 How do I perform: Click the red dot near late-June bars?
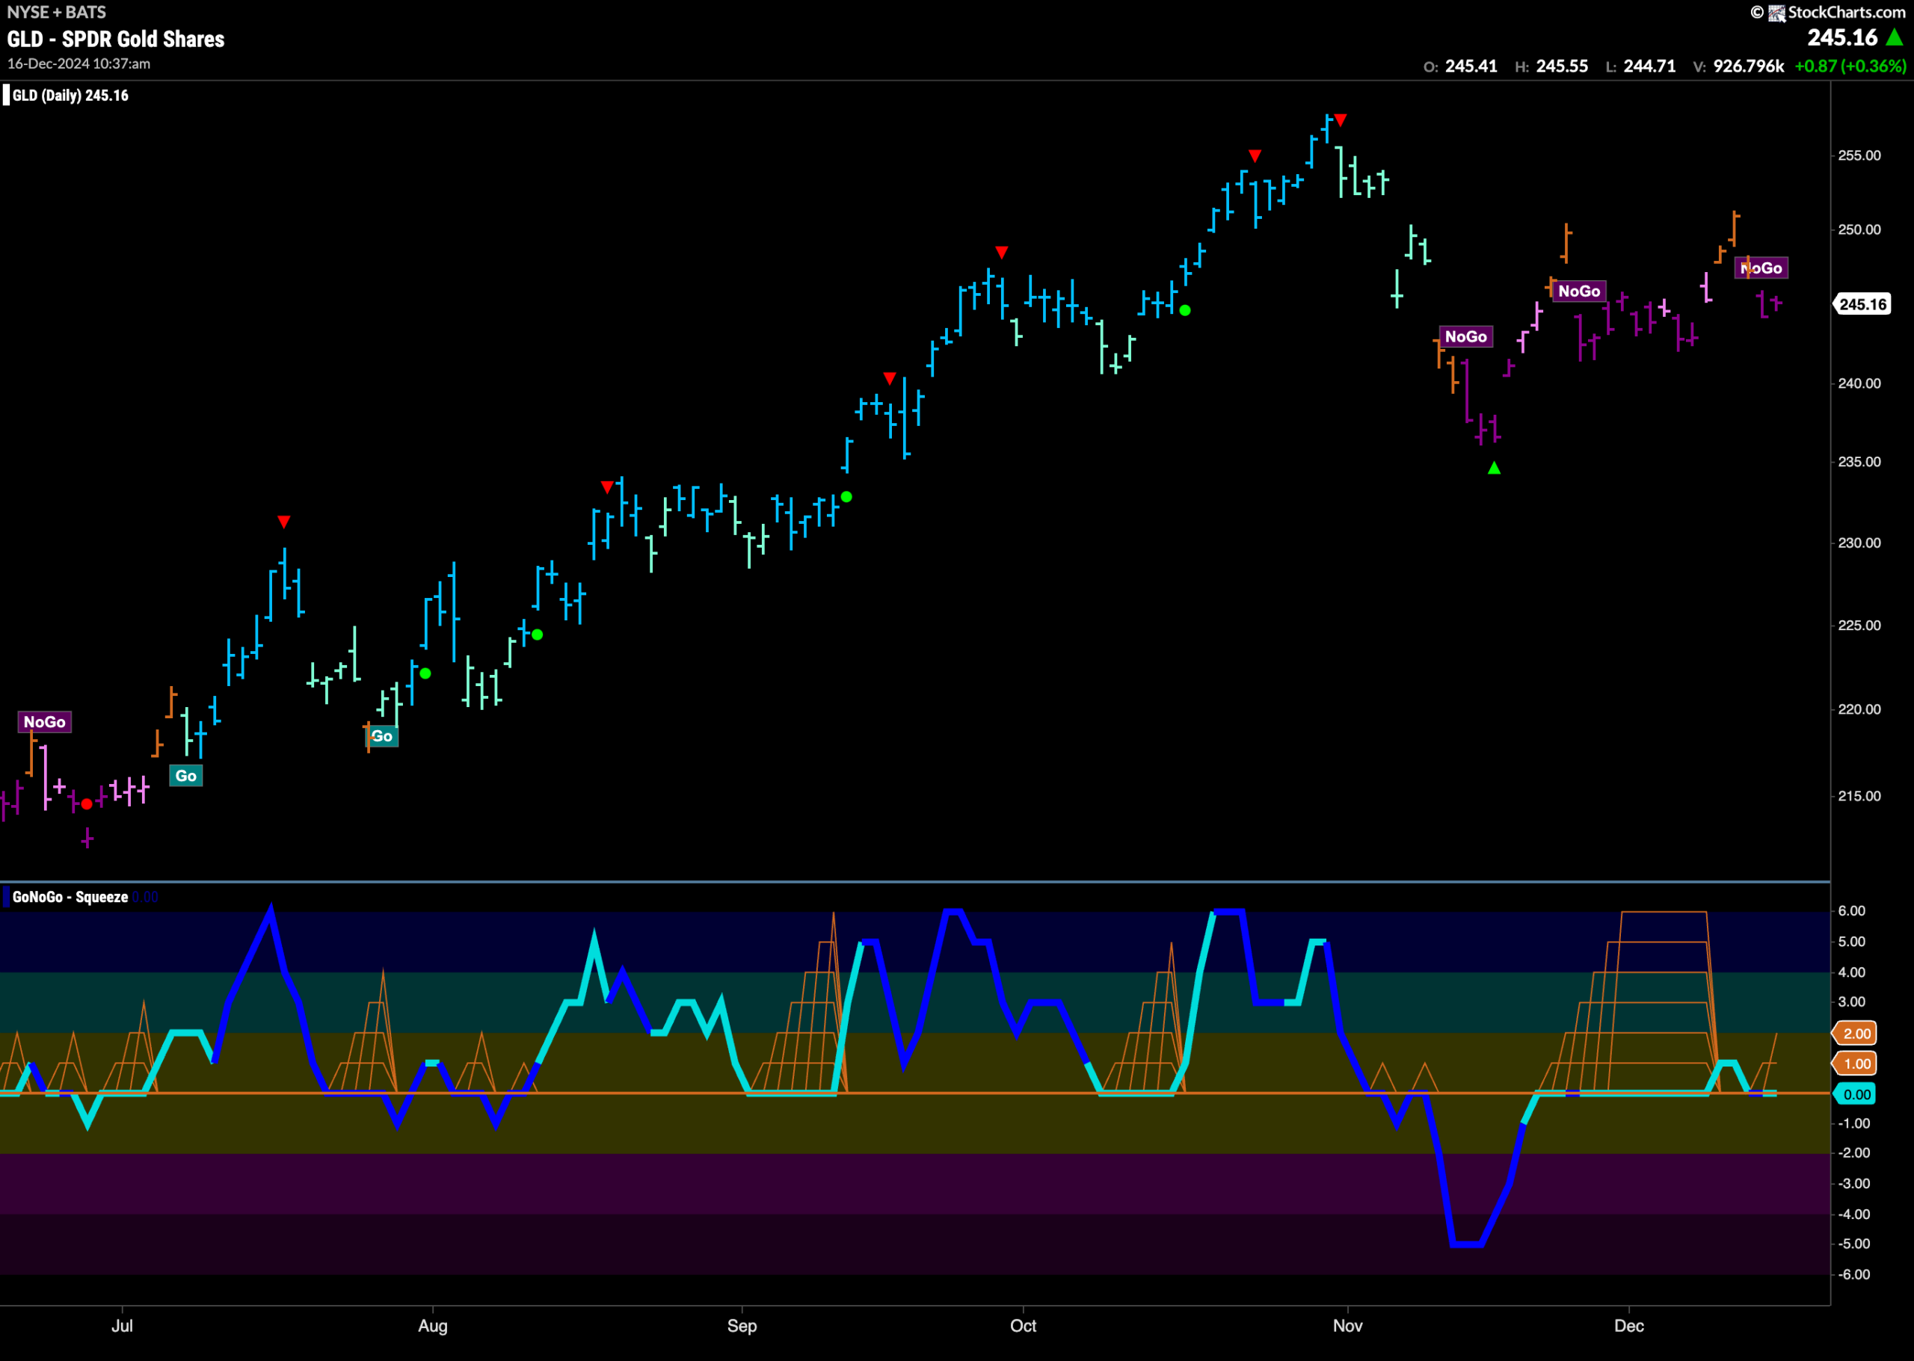(86, 804)
